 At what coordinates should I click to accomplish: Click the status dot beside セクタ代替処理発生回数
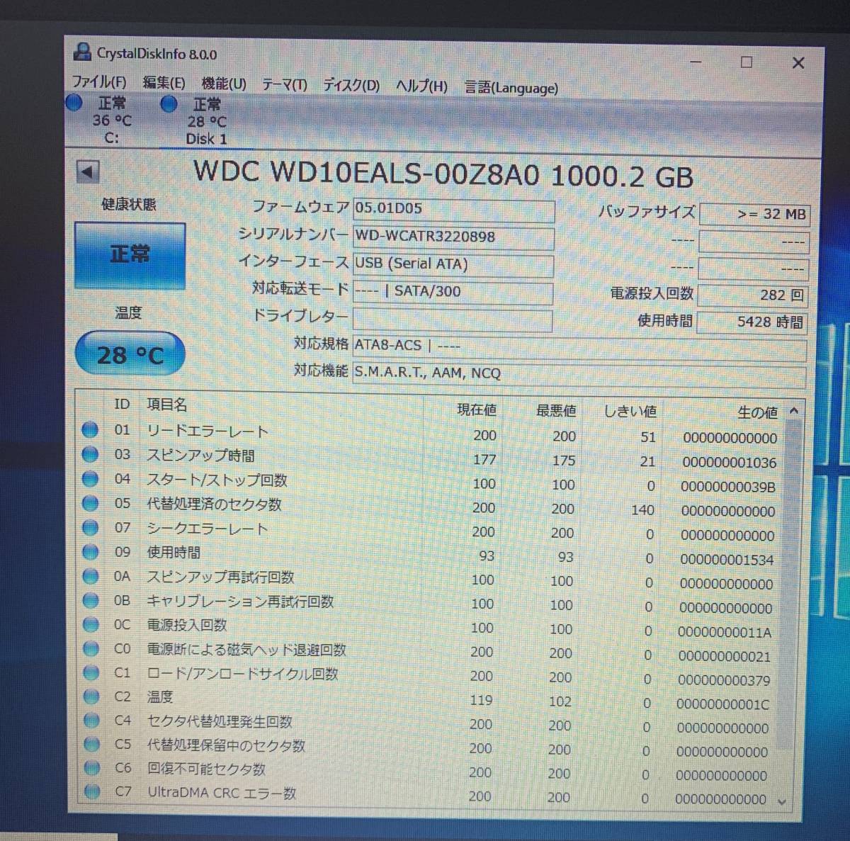click(x=91, y=719)
